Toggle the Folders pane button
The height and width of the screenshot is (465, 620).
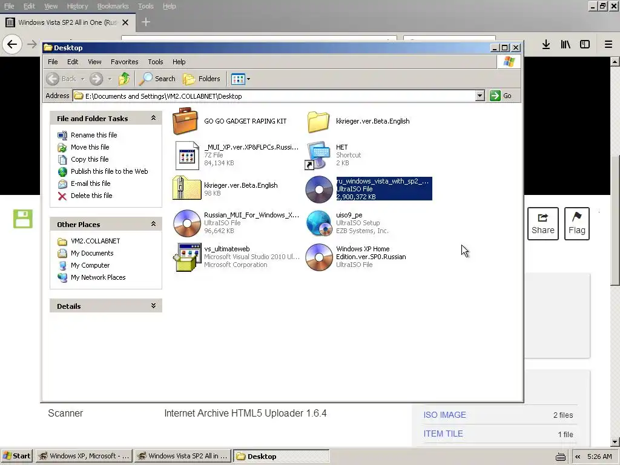tap(202, 79)
